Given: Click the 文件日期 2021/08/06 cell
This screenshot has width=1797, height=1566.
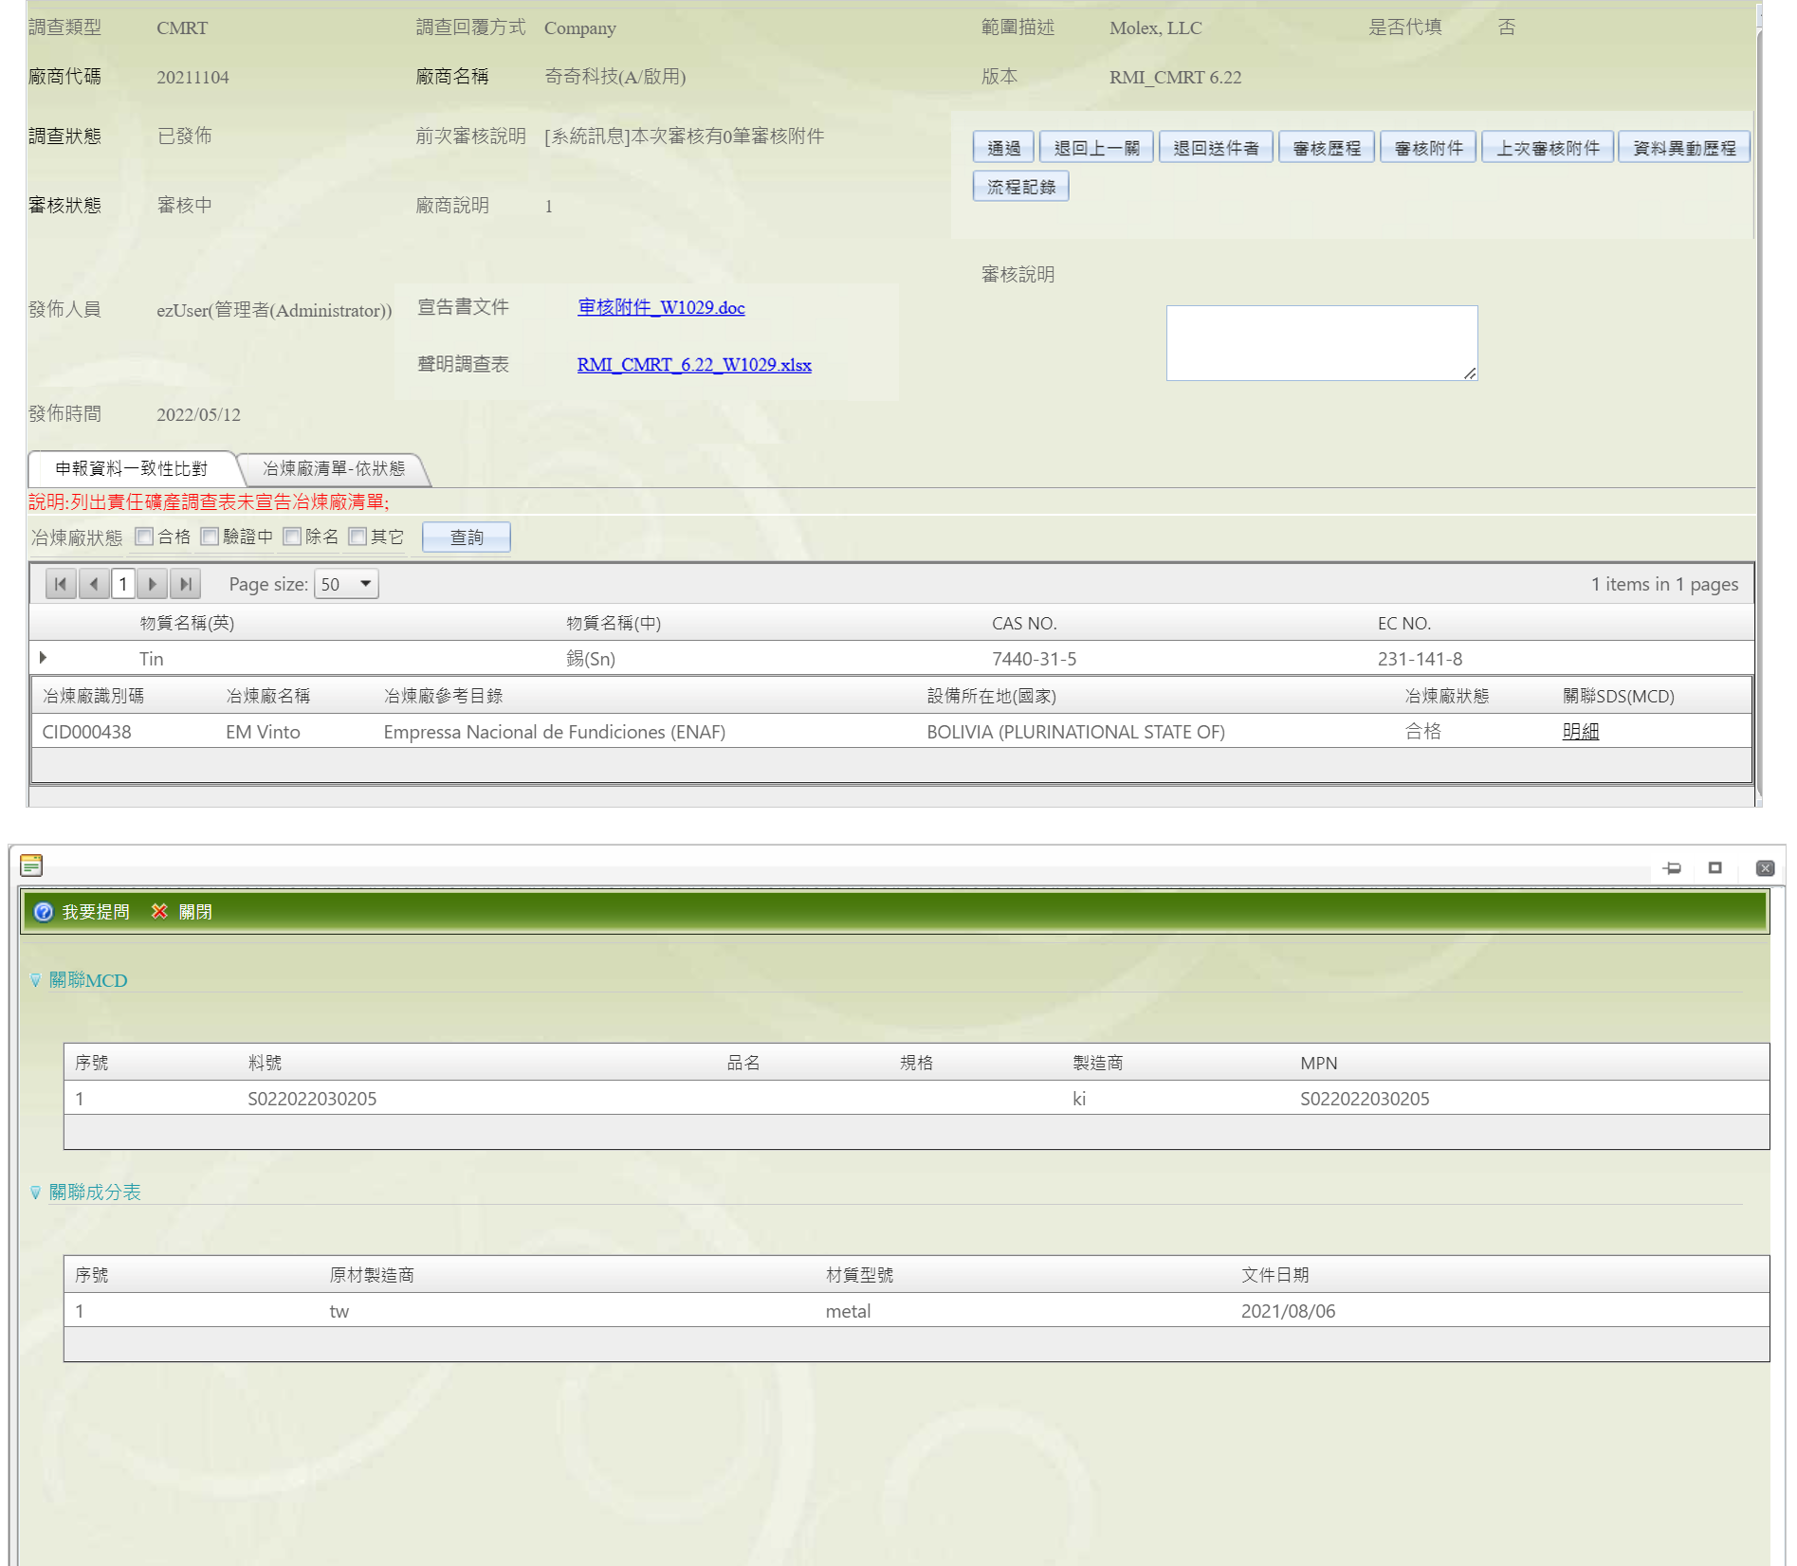Looking at the screenshot, I should 1288,1311.
